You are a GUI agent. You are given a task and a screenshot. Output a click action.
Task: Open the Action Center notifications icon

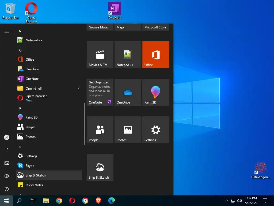[265, 201]
